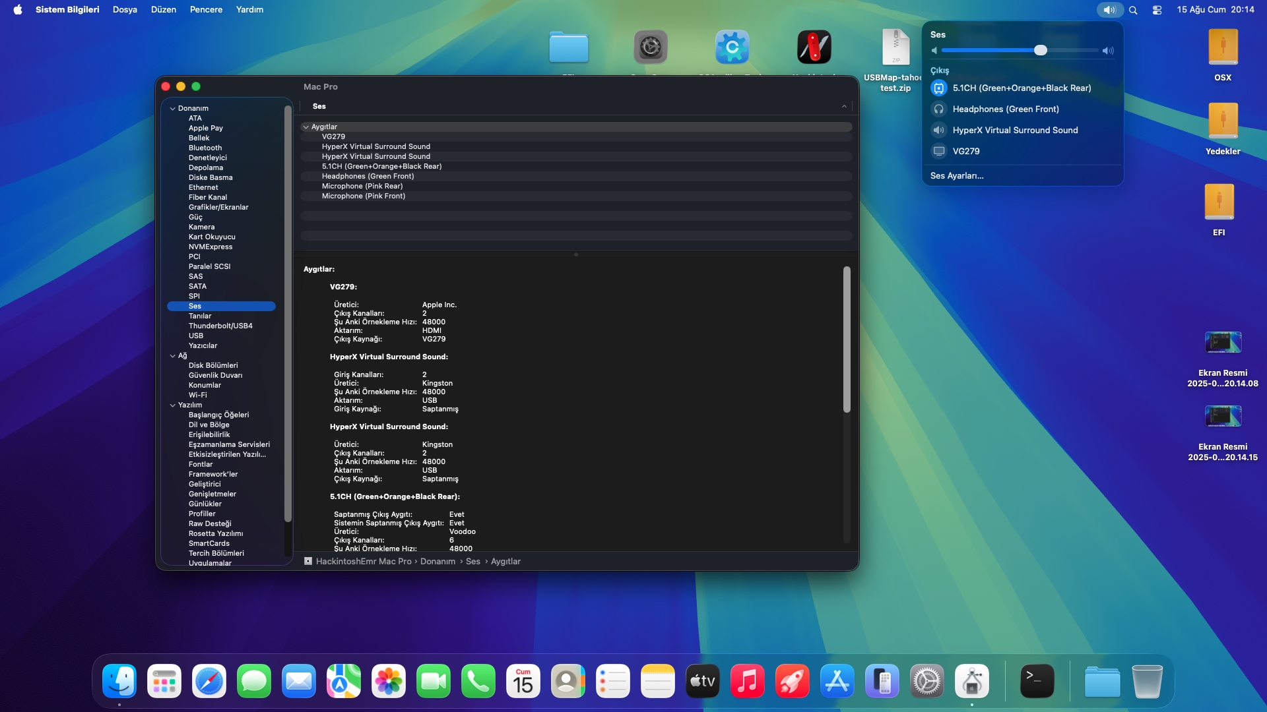Switch output to VG279 display
Image resolution: width=1267 pixels, height=712 pixels.
click(965, 151)
